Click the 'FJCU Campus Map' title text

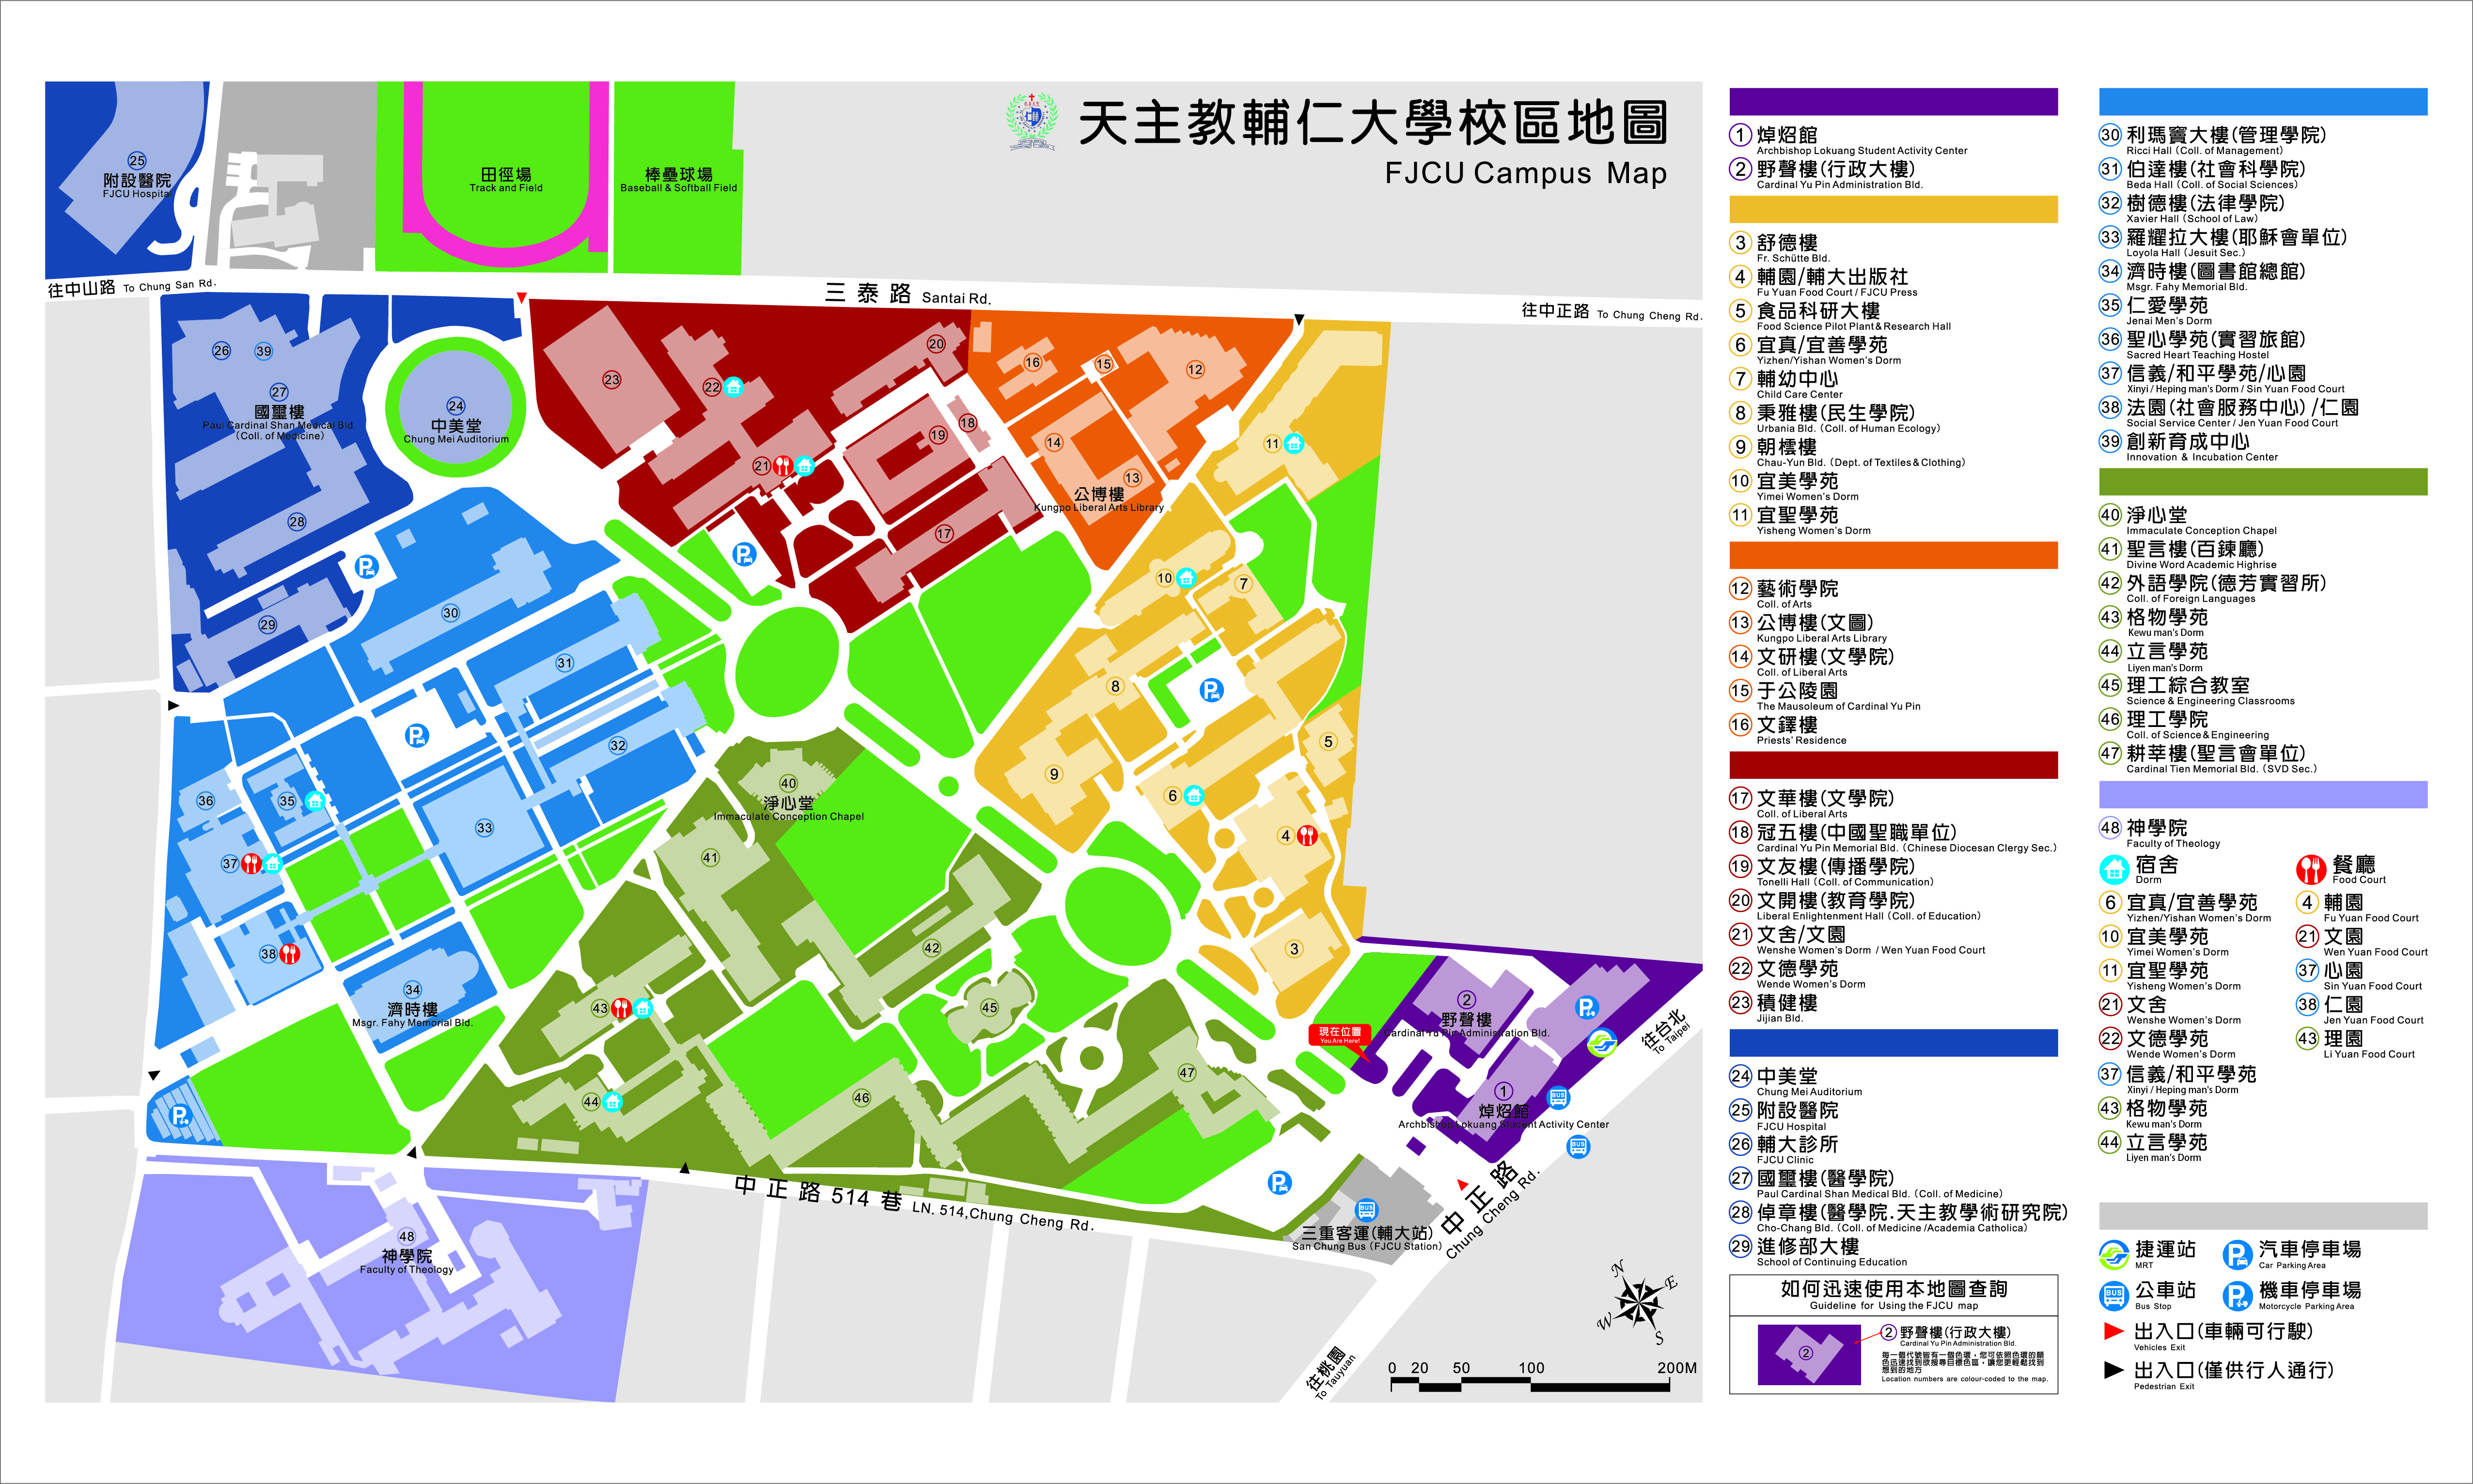coord(1526,173)
